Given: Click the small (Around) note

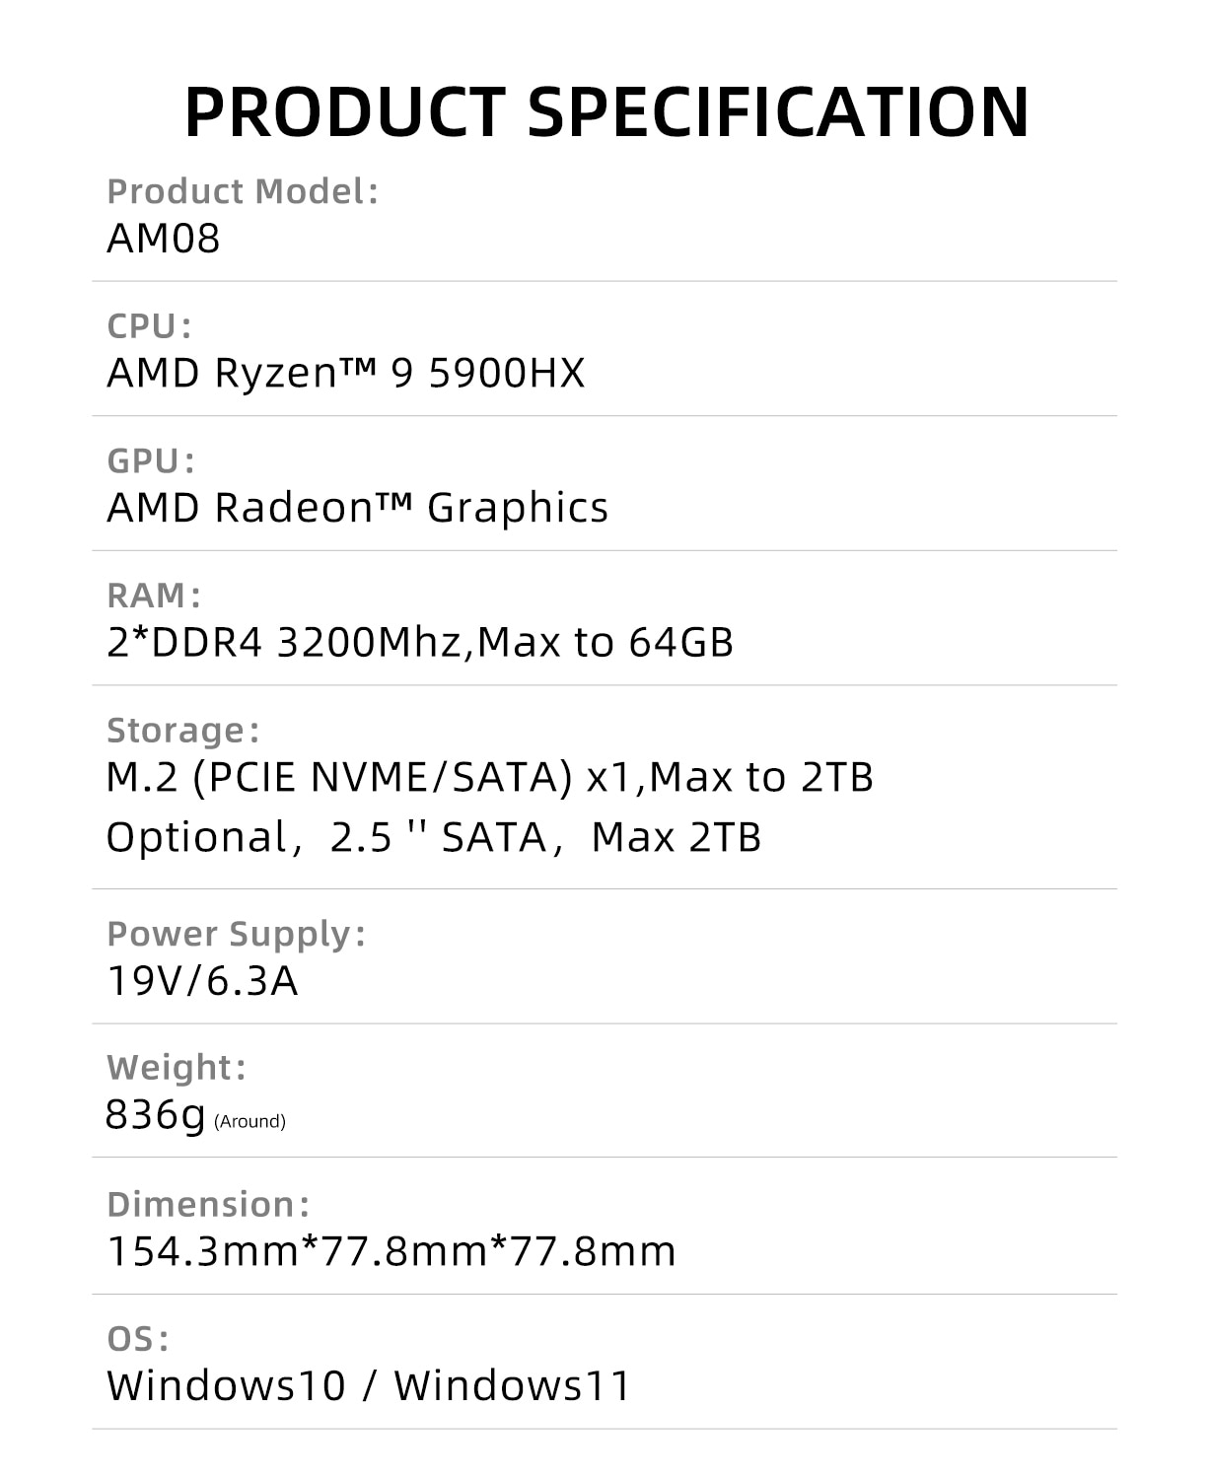Looking at the screenshot, I should coord(249,1121).
